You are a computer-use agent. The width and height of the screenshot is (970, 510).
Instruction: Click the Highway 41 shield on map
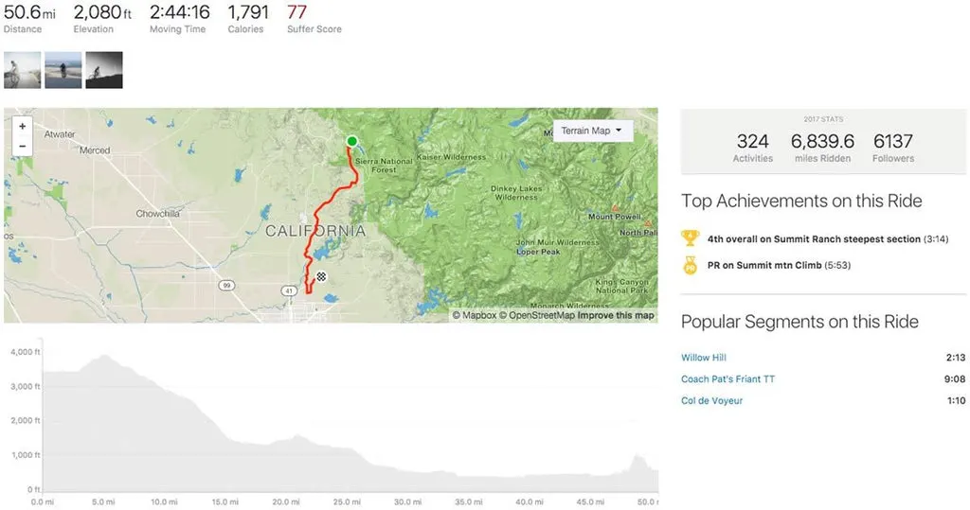(289, 290)
